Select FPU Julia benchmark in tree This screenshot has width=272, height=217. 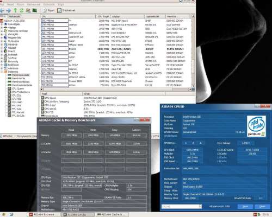coord(17,109)
